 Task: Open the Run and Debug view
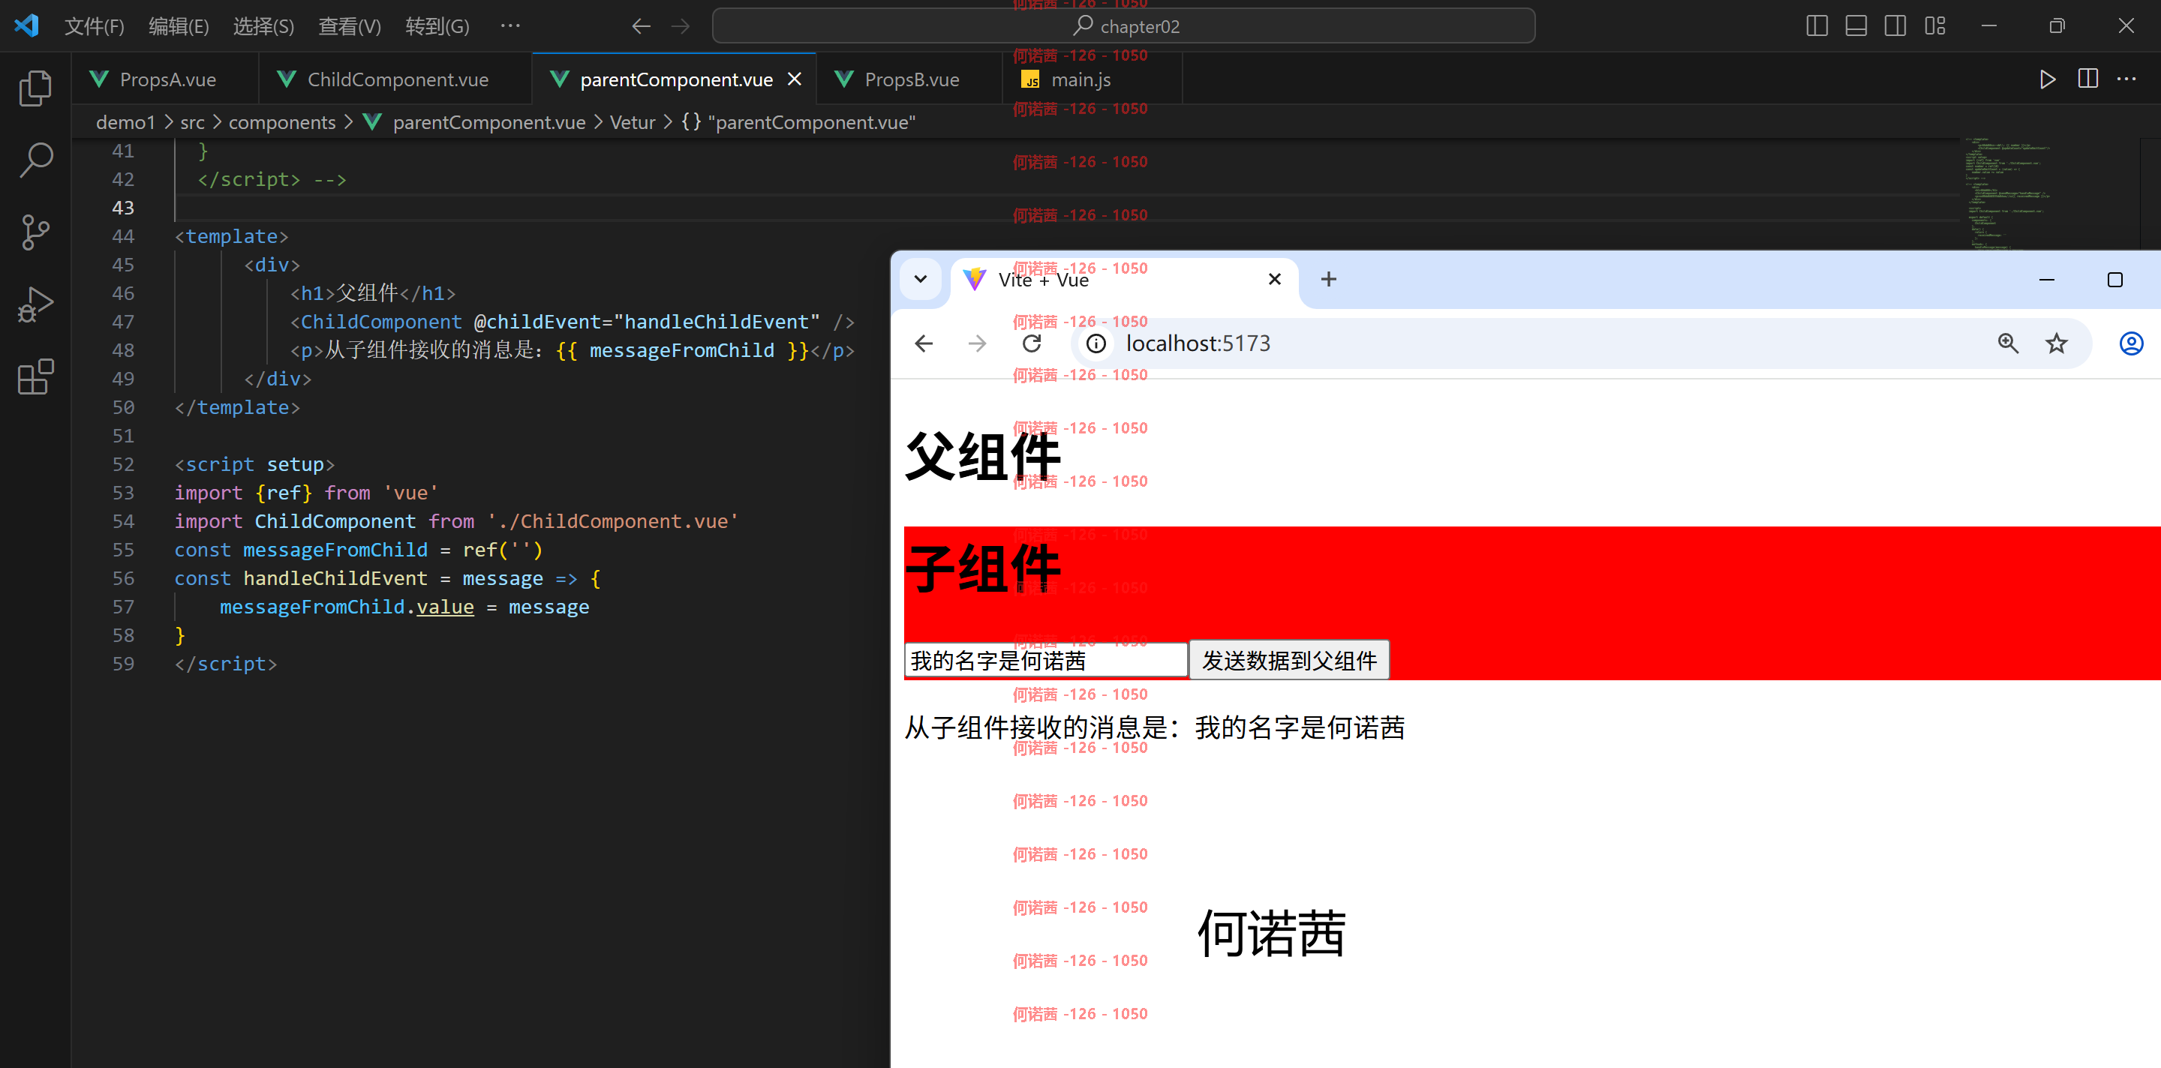35,304
